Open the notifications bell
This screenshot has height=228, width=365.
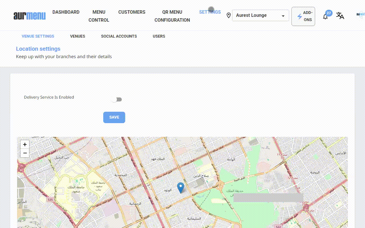(x=325, y=17)
